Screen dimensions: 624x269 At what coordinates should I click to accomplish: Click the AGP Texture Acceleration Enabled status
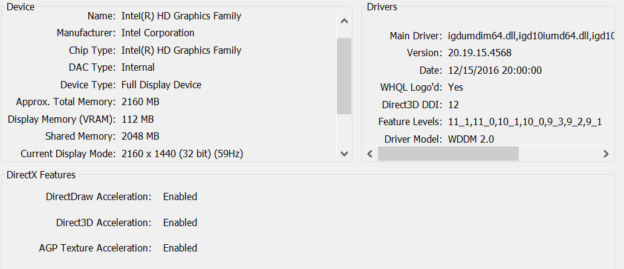tap(180, 248)
